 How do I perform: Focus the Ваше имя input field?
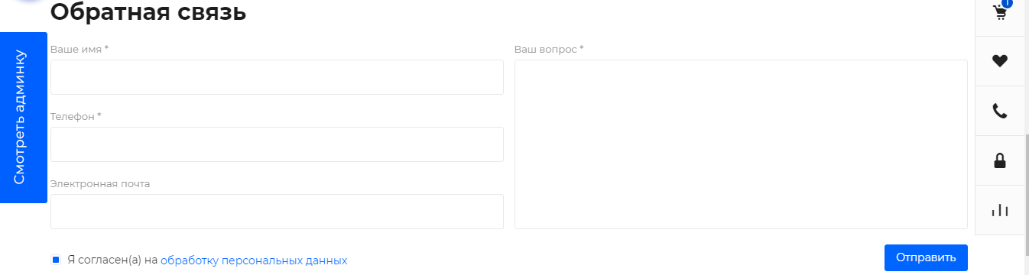[x=277, y=77]
